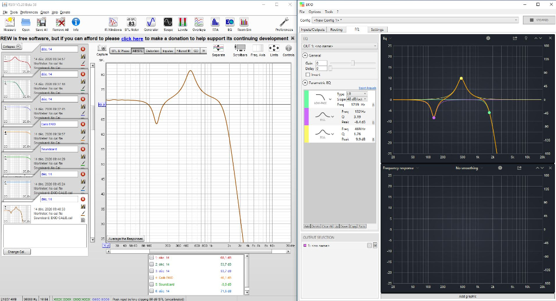Select the Distortion graph tab
556x301 pixels.
pyautogui.click(x=152, y=50)
